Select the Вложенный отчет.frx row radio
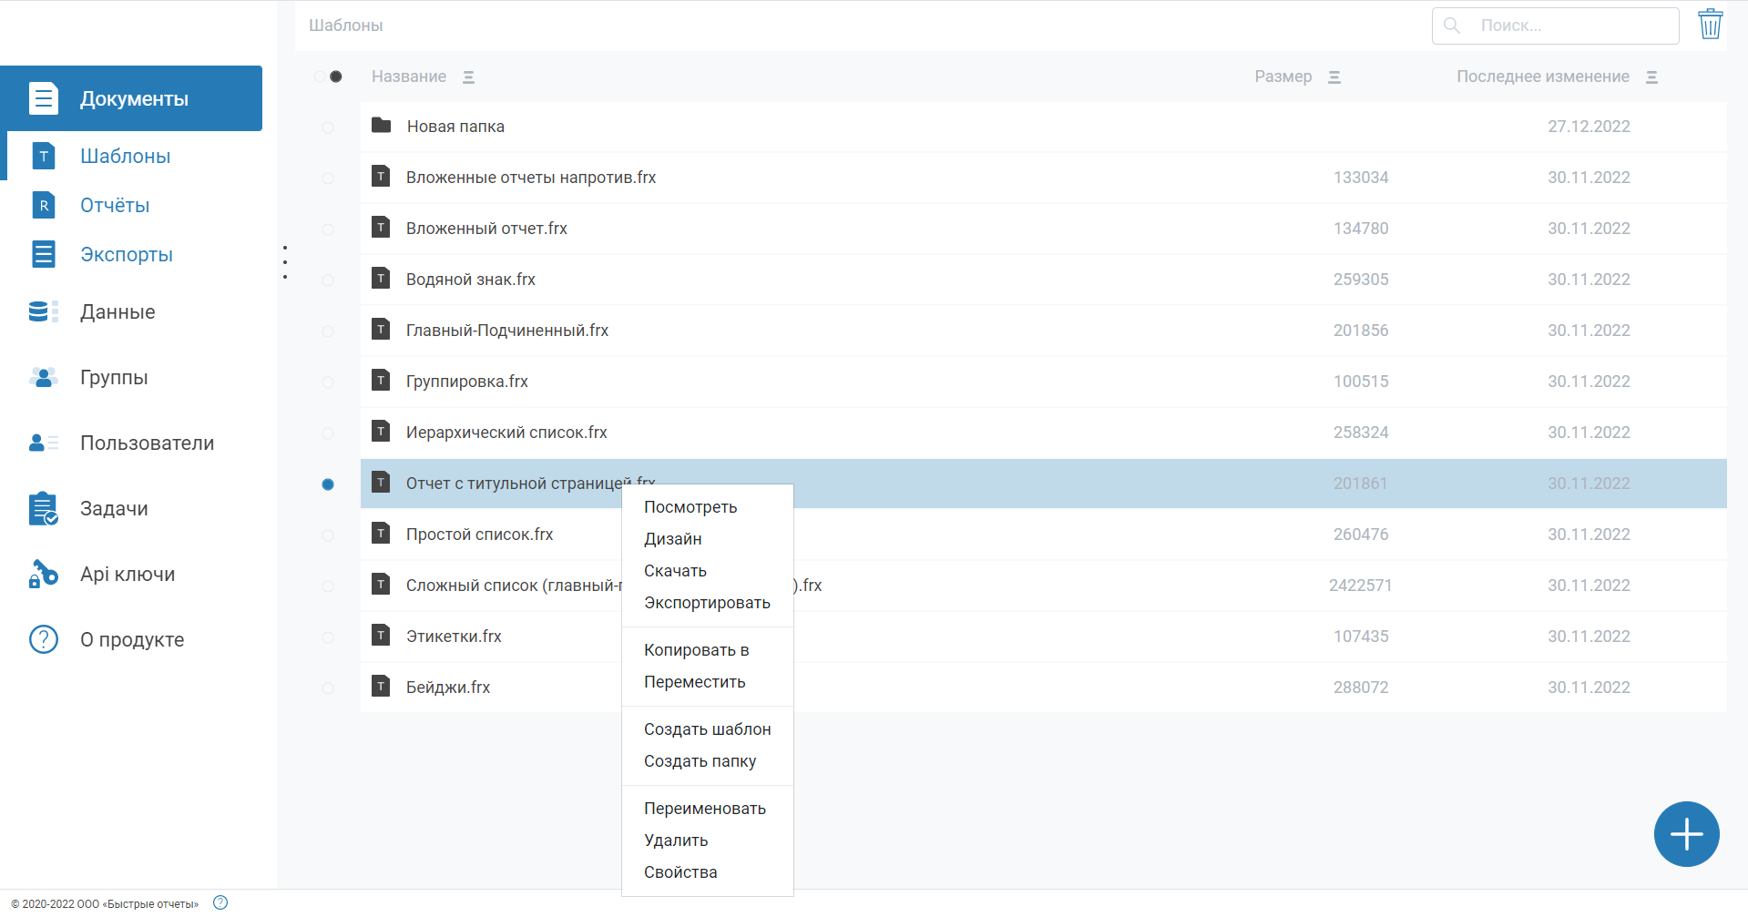Image resolution: width=1748 pixels, height=917 pixels. pos(328,229)
